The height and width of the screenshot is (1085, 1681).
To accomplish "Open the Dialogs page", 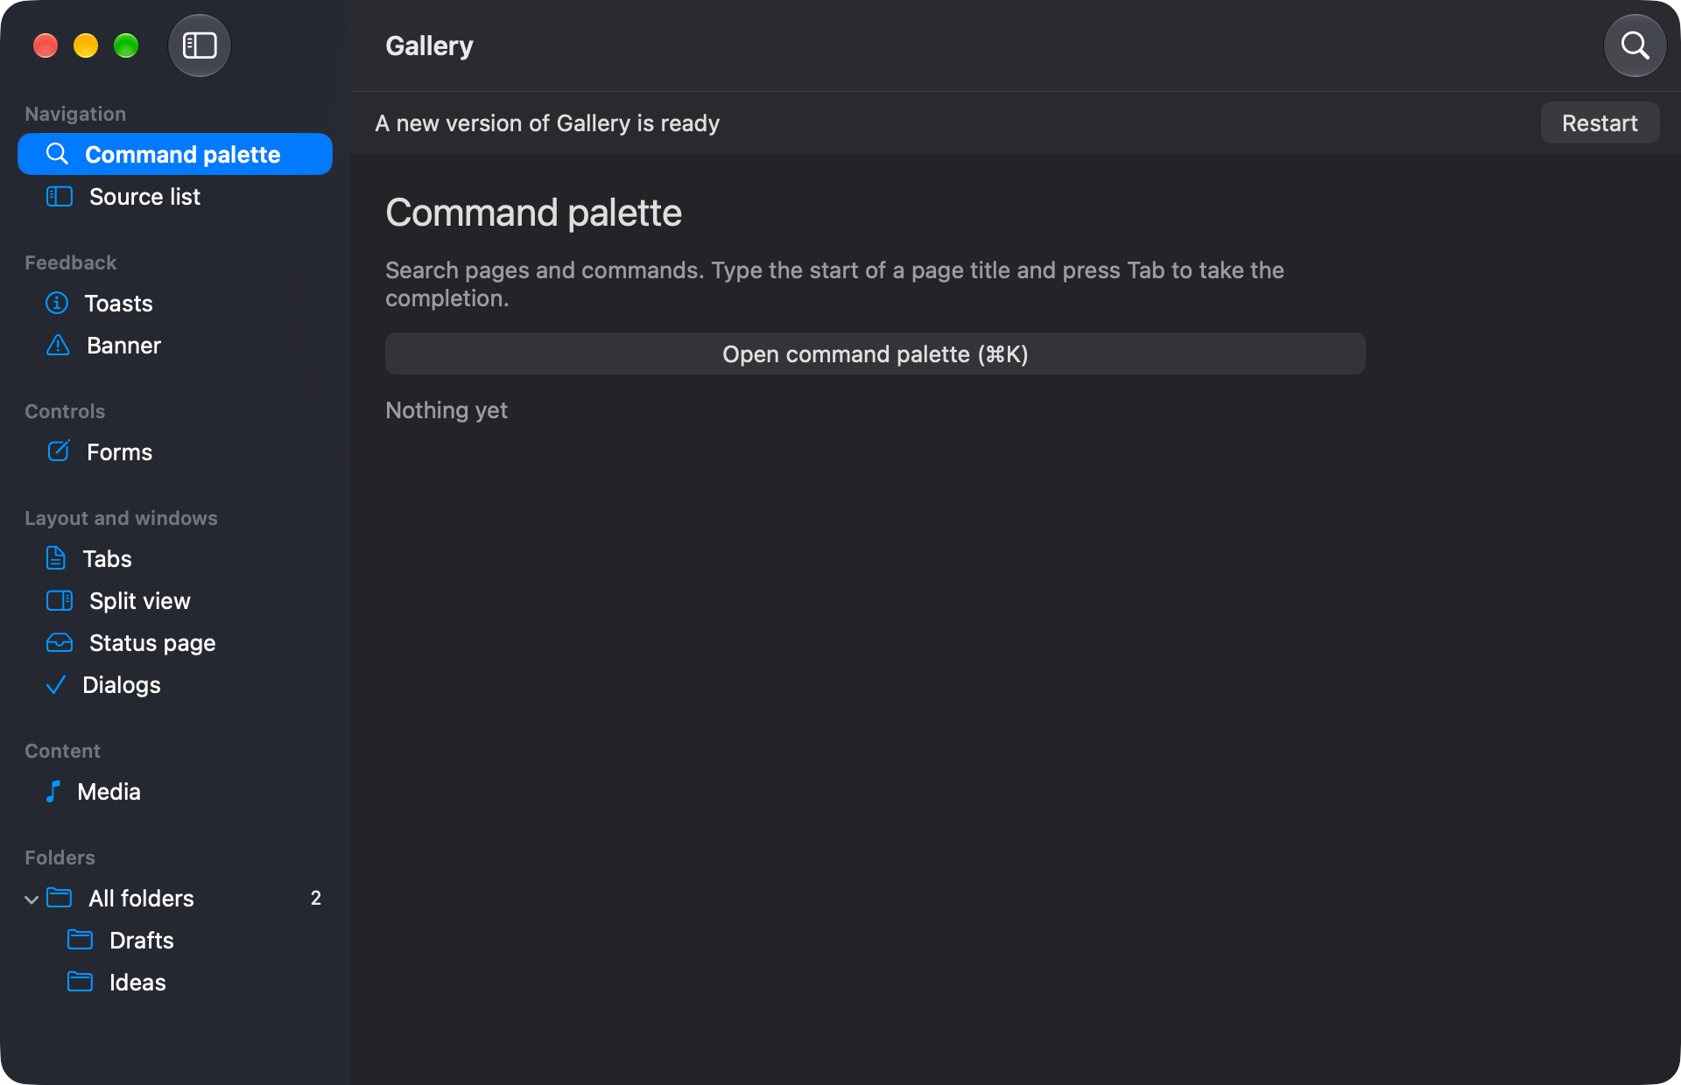I will point(175,684).
